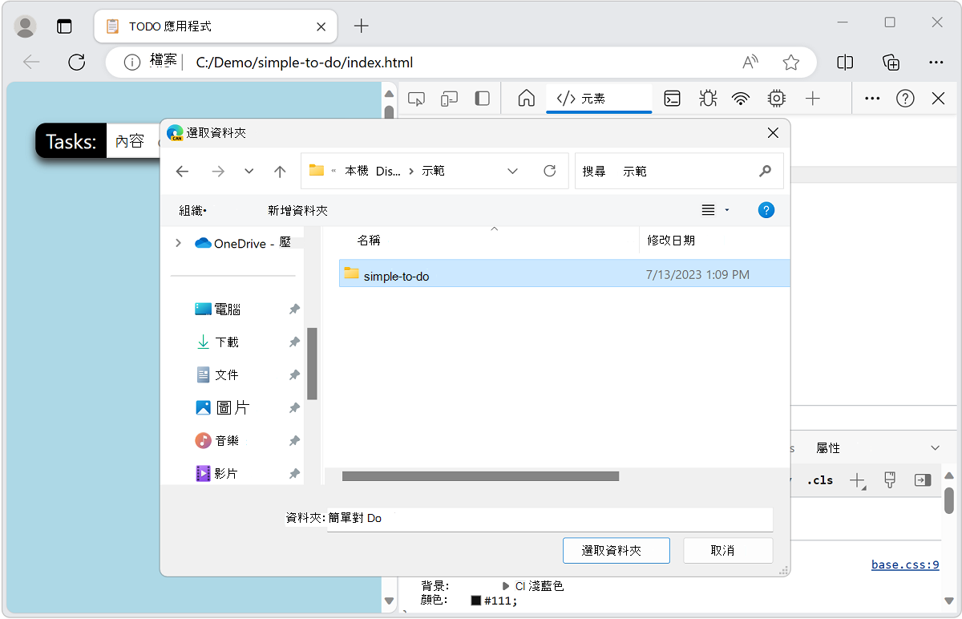This screenshot has width=962, height=619.
Task: Select 音樂 folder in navigation pane
Action: [x=217, y=441]
